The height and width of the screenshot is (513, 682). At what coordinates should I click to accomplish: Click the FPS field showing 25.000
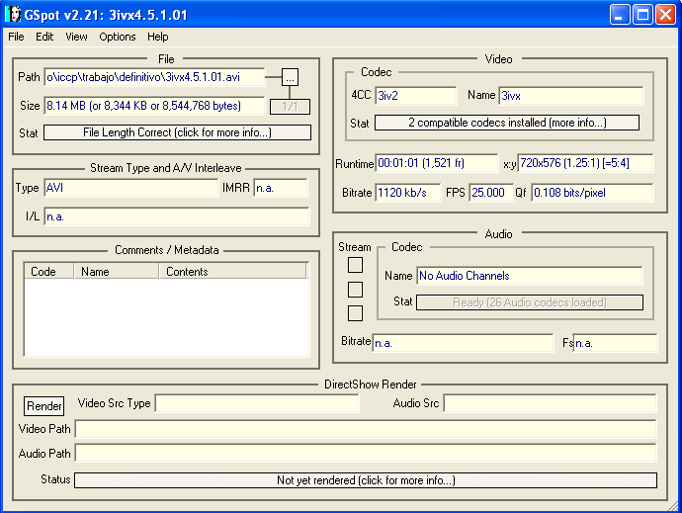[491, 193]
